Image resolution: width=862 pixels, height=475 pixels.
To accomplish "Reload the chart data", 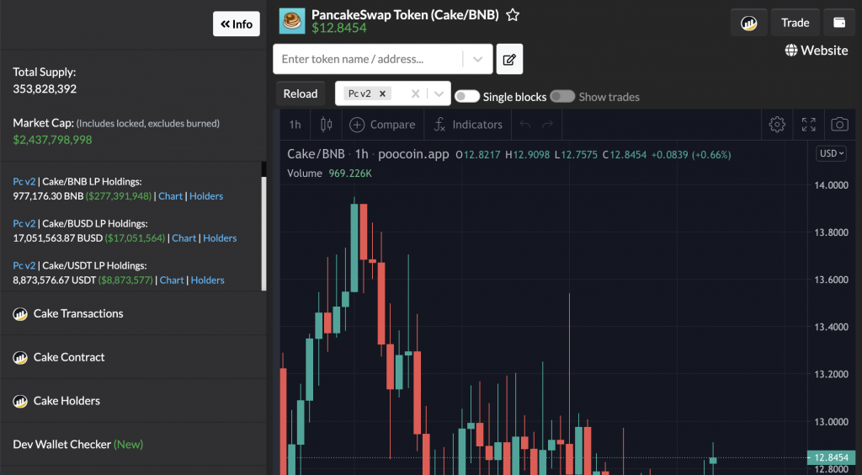I will [x=301, y=93].
